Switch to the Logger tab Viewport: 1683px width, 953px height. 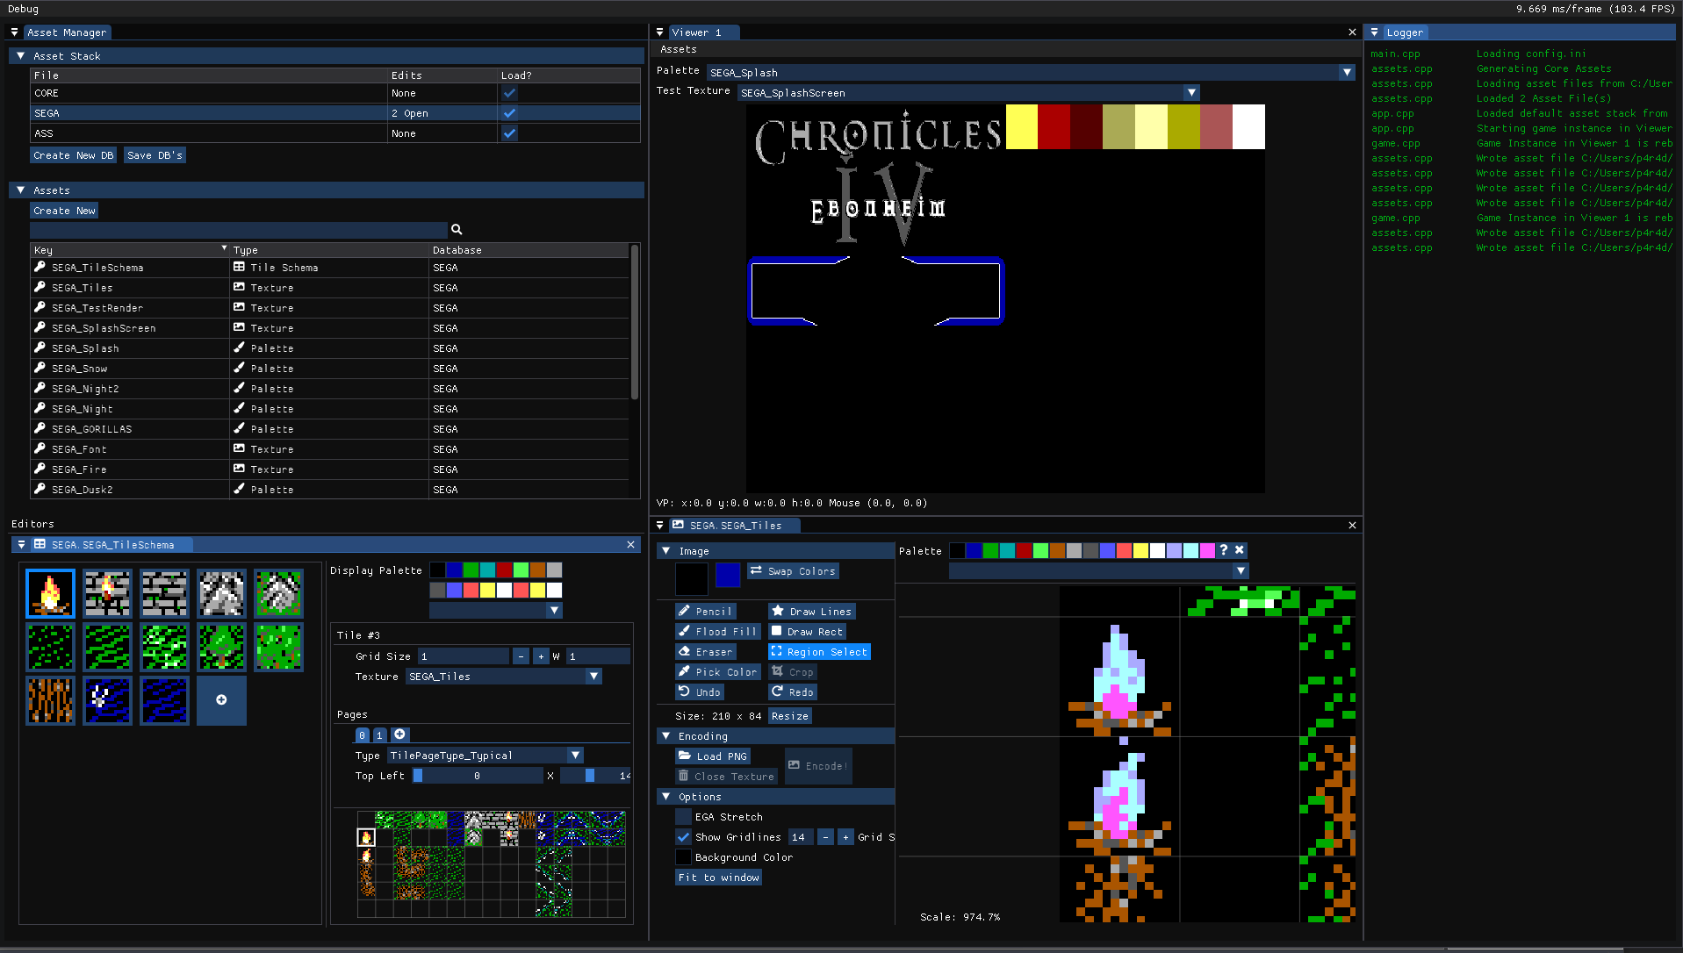(x=1404, y=32)
